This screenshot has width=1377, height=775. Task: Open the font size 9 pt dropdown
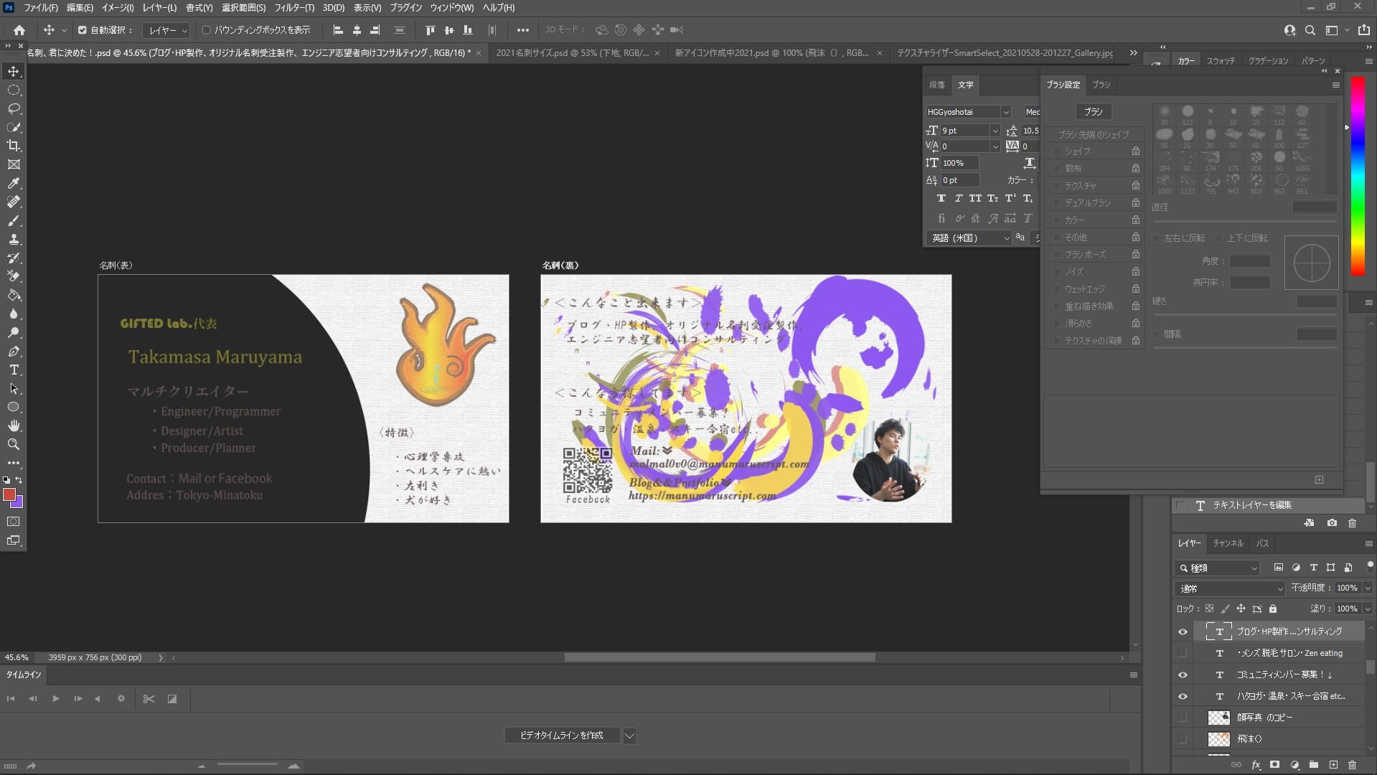point(995,131)
